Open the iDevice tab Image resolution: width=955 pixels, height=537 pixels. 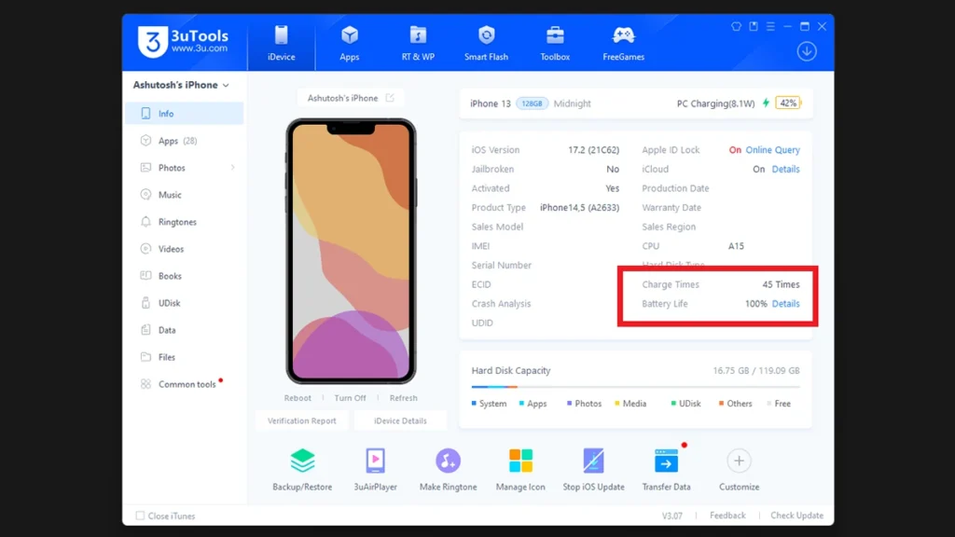[x=281, y=43]
